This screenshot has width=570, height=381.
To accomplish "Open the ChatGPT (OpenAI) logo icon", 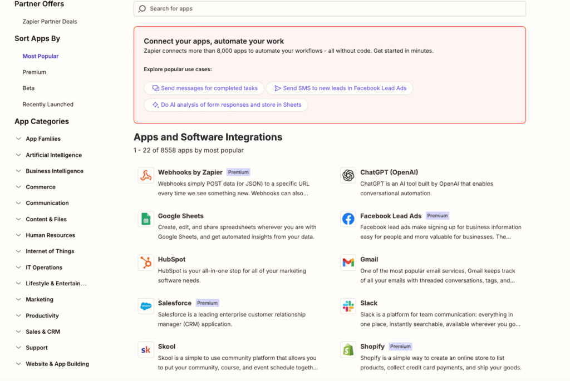I will click(348, 176).
